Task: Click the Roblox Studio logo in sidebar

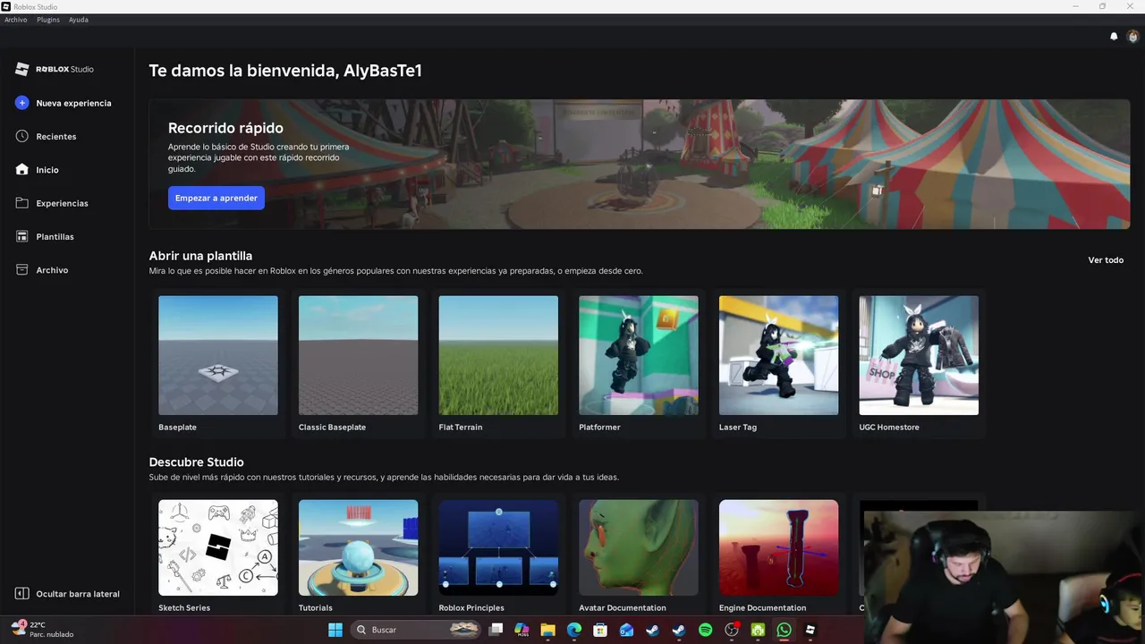Action: tap(55, 69)
